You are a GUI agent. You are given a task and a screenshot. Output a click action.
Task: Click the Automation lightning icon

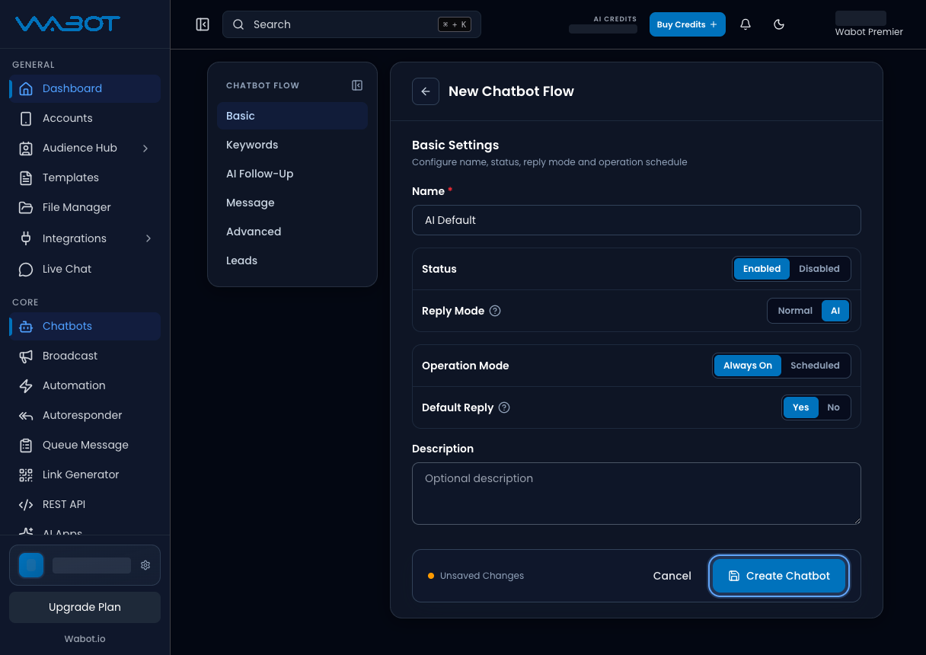(26, 385)
